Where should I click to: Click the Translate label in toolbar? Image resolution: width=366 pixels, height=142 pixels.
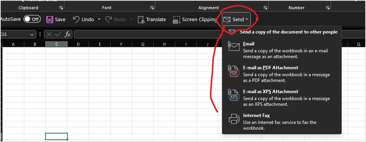click(x=156, y=20)
